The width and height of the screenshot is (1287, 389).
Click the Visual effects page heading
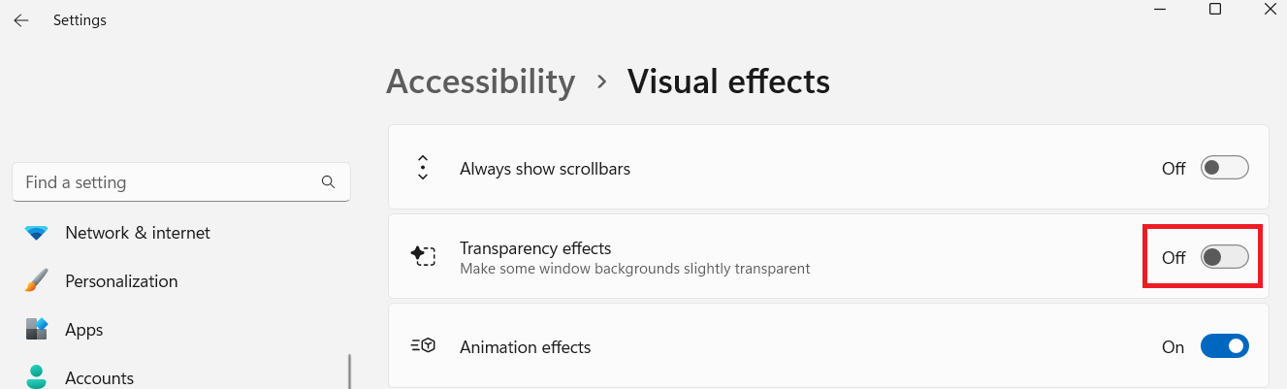[728, 81]
